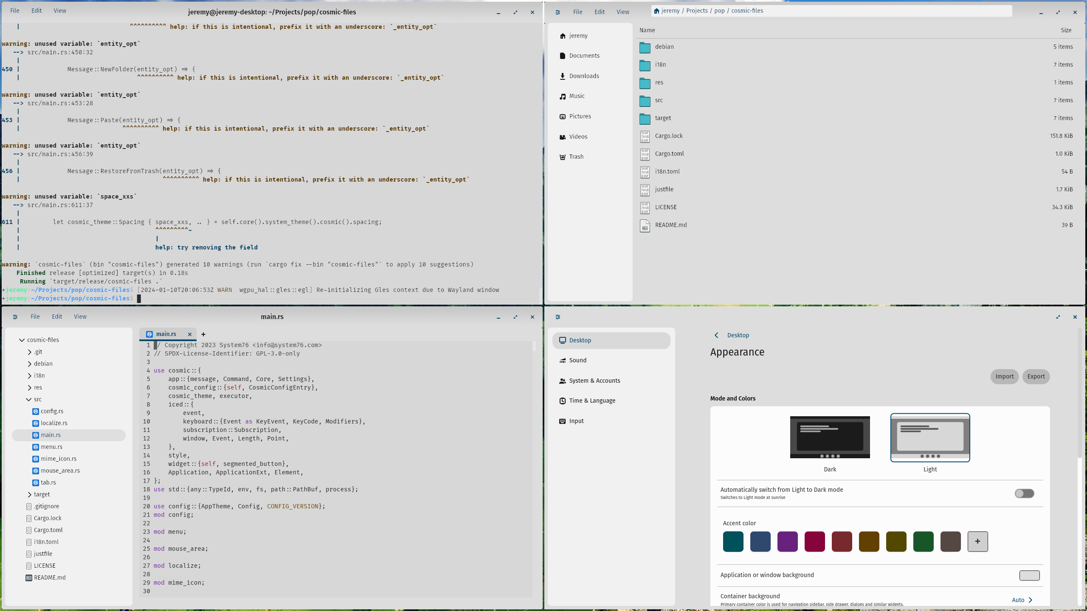The width and height of the screenshot is (1087, 611).
Task: Select the Sound settings category
Action: click(x=577, y=360)
